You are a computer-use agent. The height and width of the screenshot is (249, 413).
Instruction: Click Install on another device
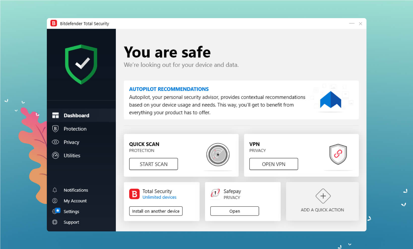(x=156, y=211)
